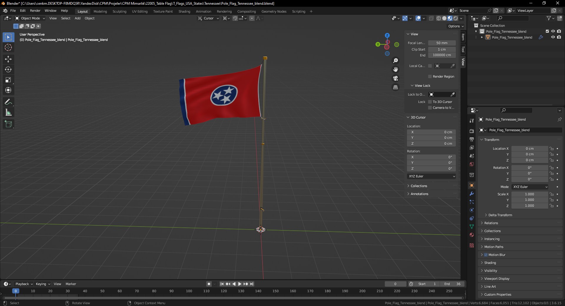Open the Render properties tab
The height and width of the screenshot is (306, 565).
coord(472,131)
